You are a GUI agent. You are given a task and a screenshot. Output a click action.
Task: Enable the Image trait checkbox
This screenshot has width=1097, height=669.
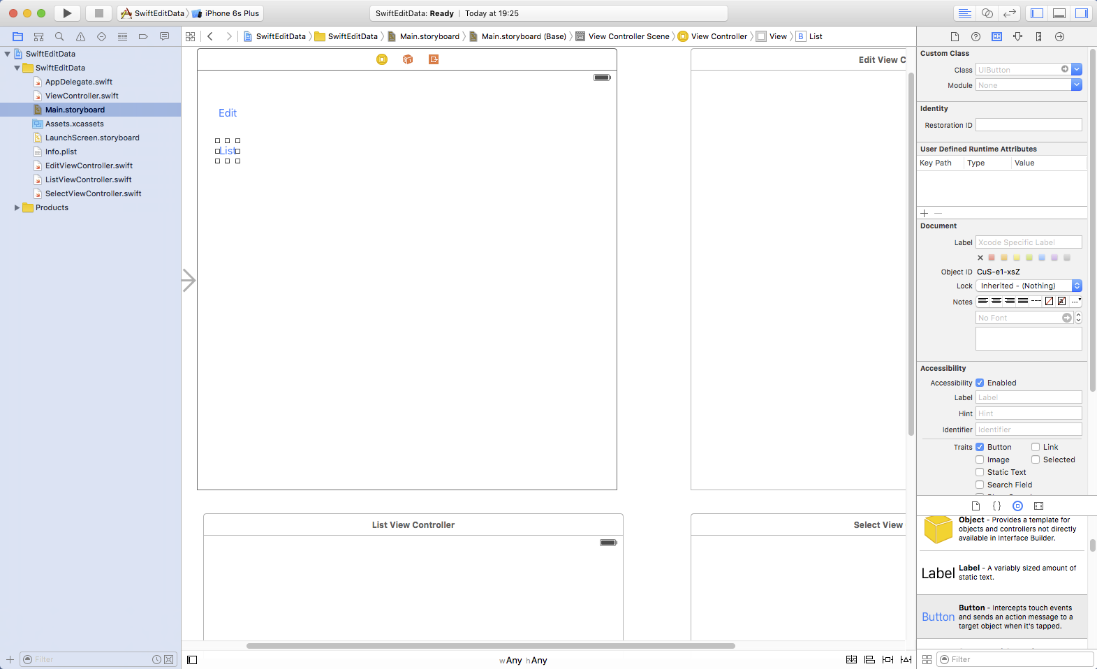[980, 460]
